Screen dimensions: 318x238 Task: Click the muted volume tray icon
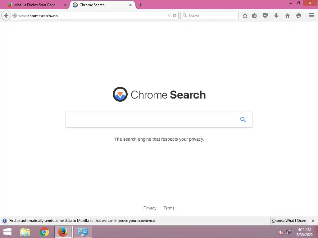281,232
